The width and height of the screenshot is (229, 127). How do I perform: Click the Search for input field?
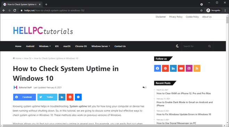coord(195,46)
